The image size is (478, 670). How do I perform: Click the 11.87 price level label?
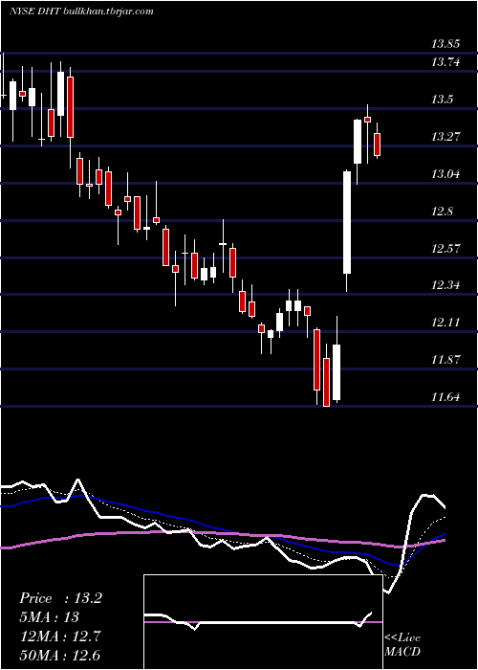[445, 360]
